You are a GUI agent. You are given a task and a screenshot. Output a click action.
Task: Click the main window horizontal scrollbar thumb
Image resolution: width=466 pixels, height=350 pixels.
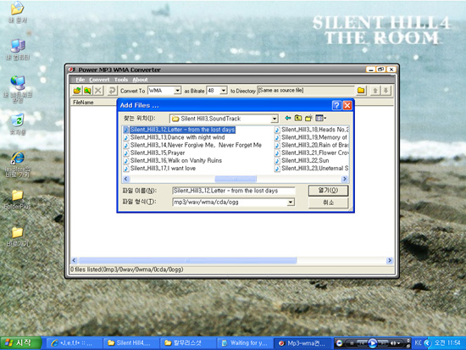coord(188,260)
